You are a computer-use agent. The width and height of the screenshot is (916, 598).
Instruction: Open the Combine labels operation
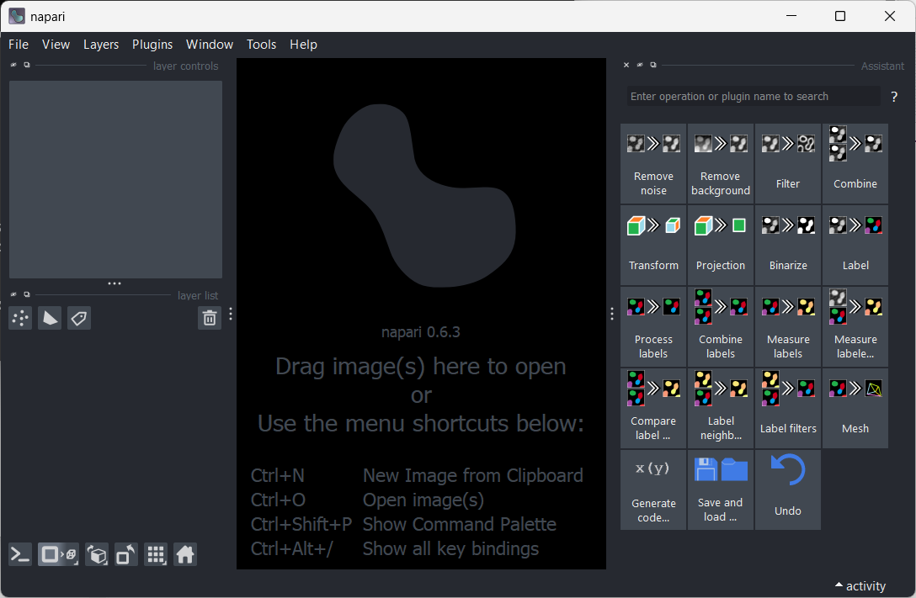(721, 326)
